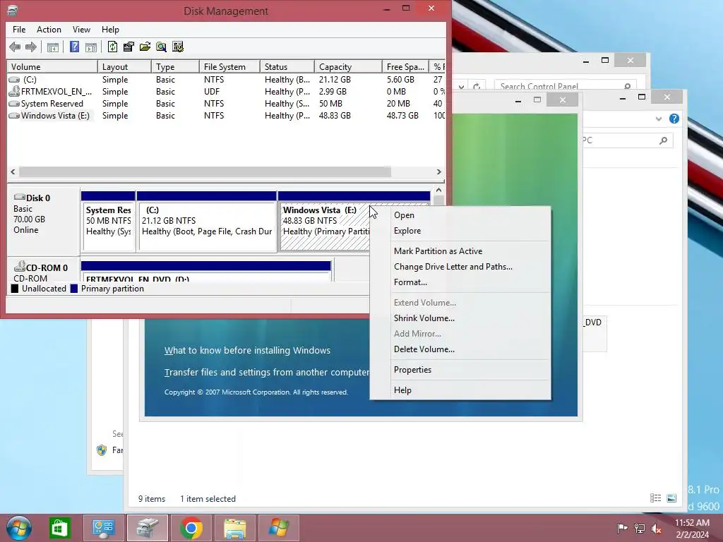Sort by the Type column header
The height and width of the screenshot is (542, 723).
tap(175, 67)
